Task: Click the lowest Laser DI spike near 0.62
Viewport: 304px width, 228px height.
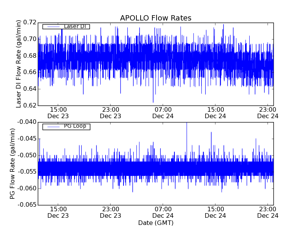Action: coord(153,102)
